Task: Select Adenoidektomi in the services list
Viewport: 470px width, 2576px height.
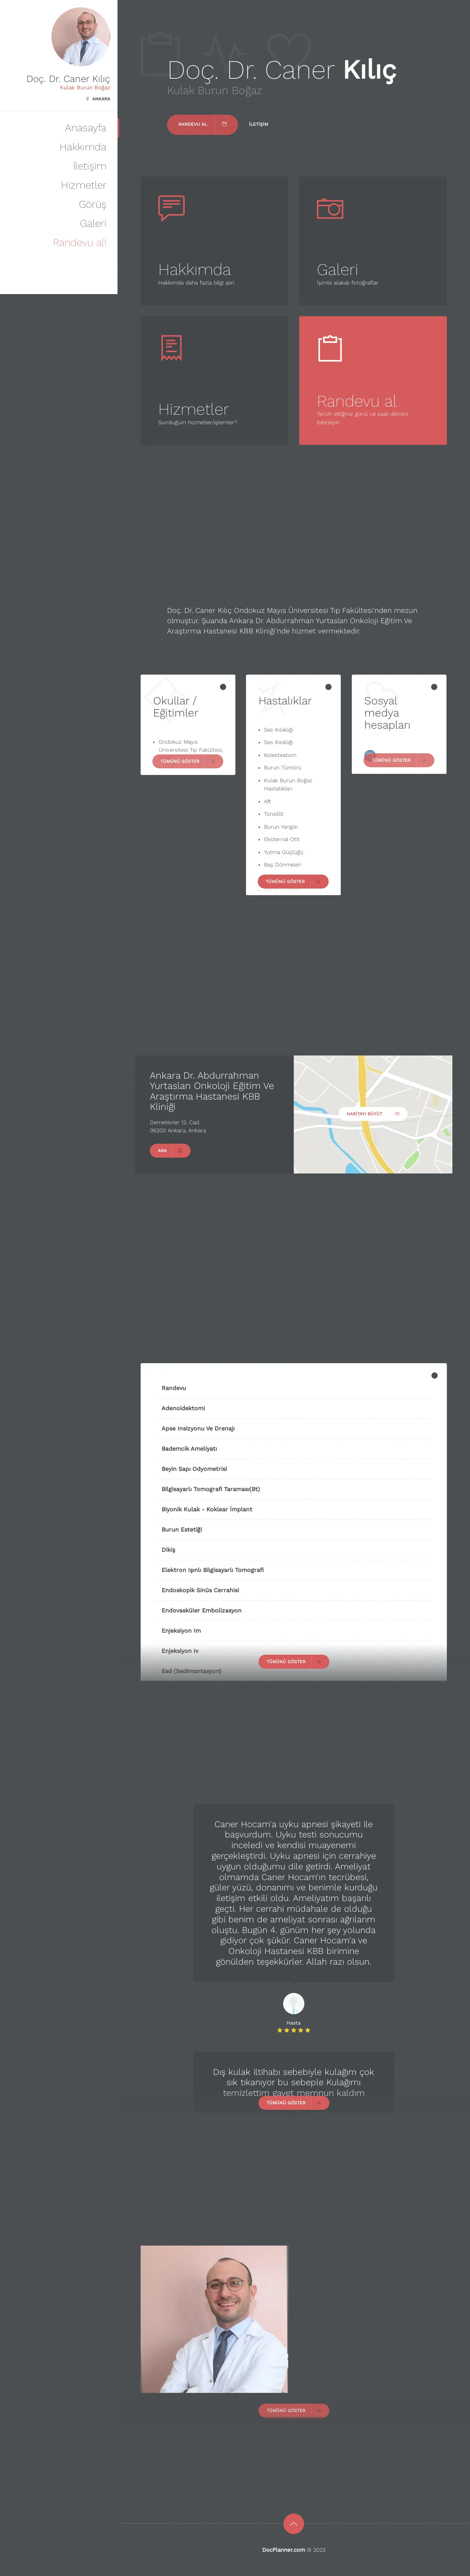Action: (x=184, y=1408)
